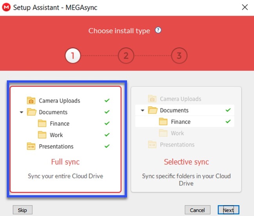Click Finance checkmark in Full sync
The height and width of the screenshot is (216, 254).
coord(107,123)
